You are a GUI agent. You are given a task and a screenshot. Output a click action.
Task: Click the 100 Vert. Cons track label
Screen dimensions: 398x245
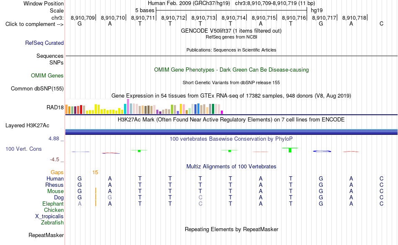point(23,149)
